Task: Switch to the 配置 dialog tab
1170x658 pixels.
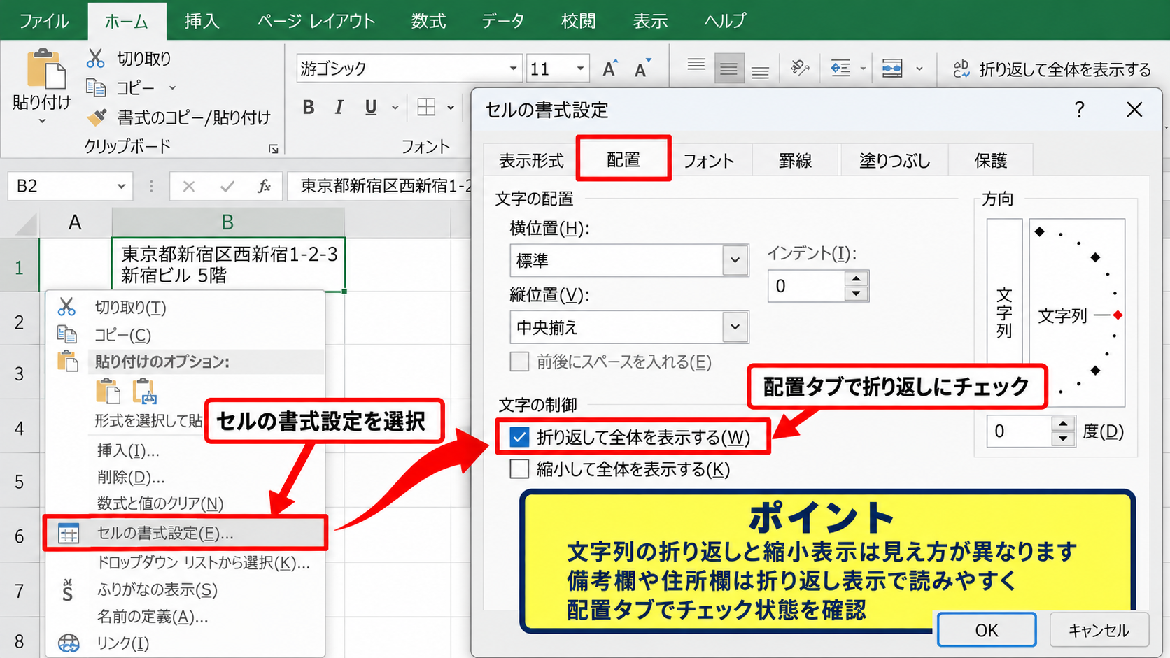Action: pyautogui.click(x=623, y=159)
